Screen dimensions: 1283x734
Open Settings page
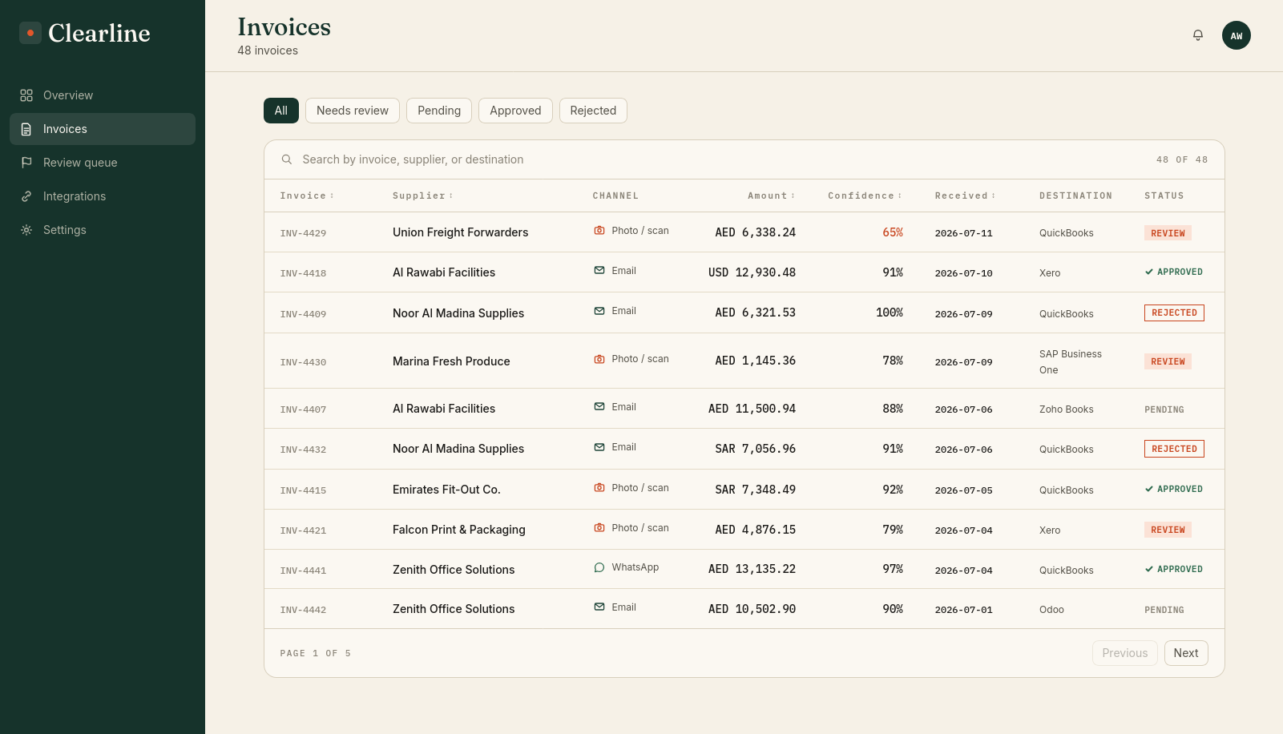103,230
